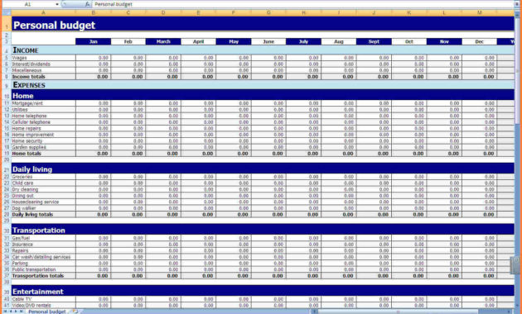Click the March month header
Viewport: 522px width, 314px height.
(163, 41)
